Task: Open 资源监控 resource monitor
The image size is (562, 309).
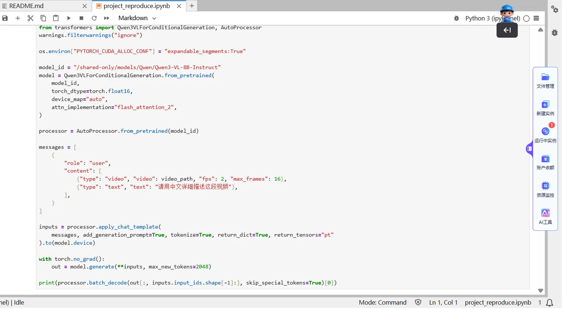Action: tap(545, 189)
